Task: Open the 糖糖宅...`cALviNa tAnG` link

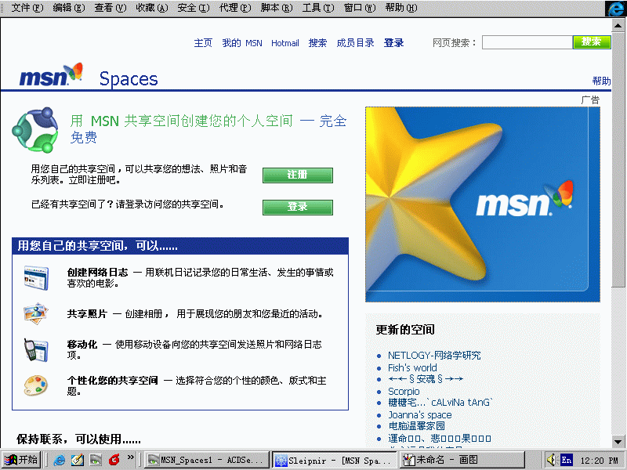Action: point(440,403)
